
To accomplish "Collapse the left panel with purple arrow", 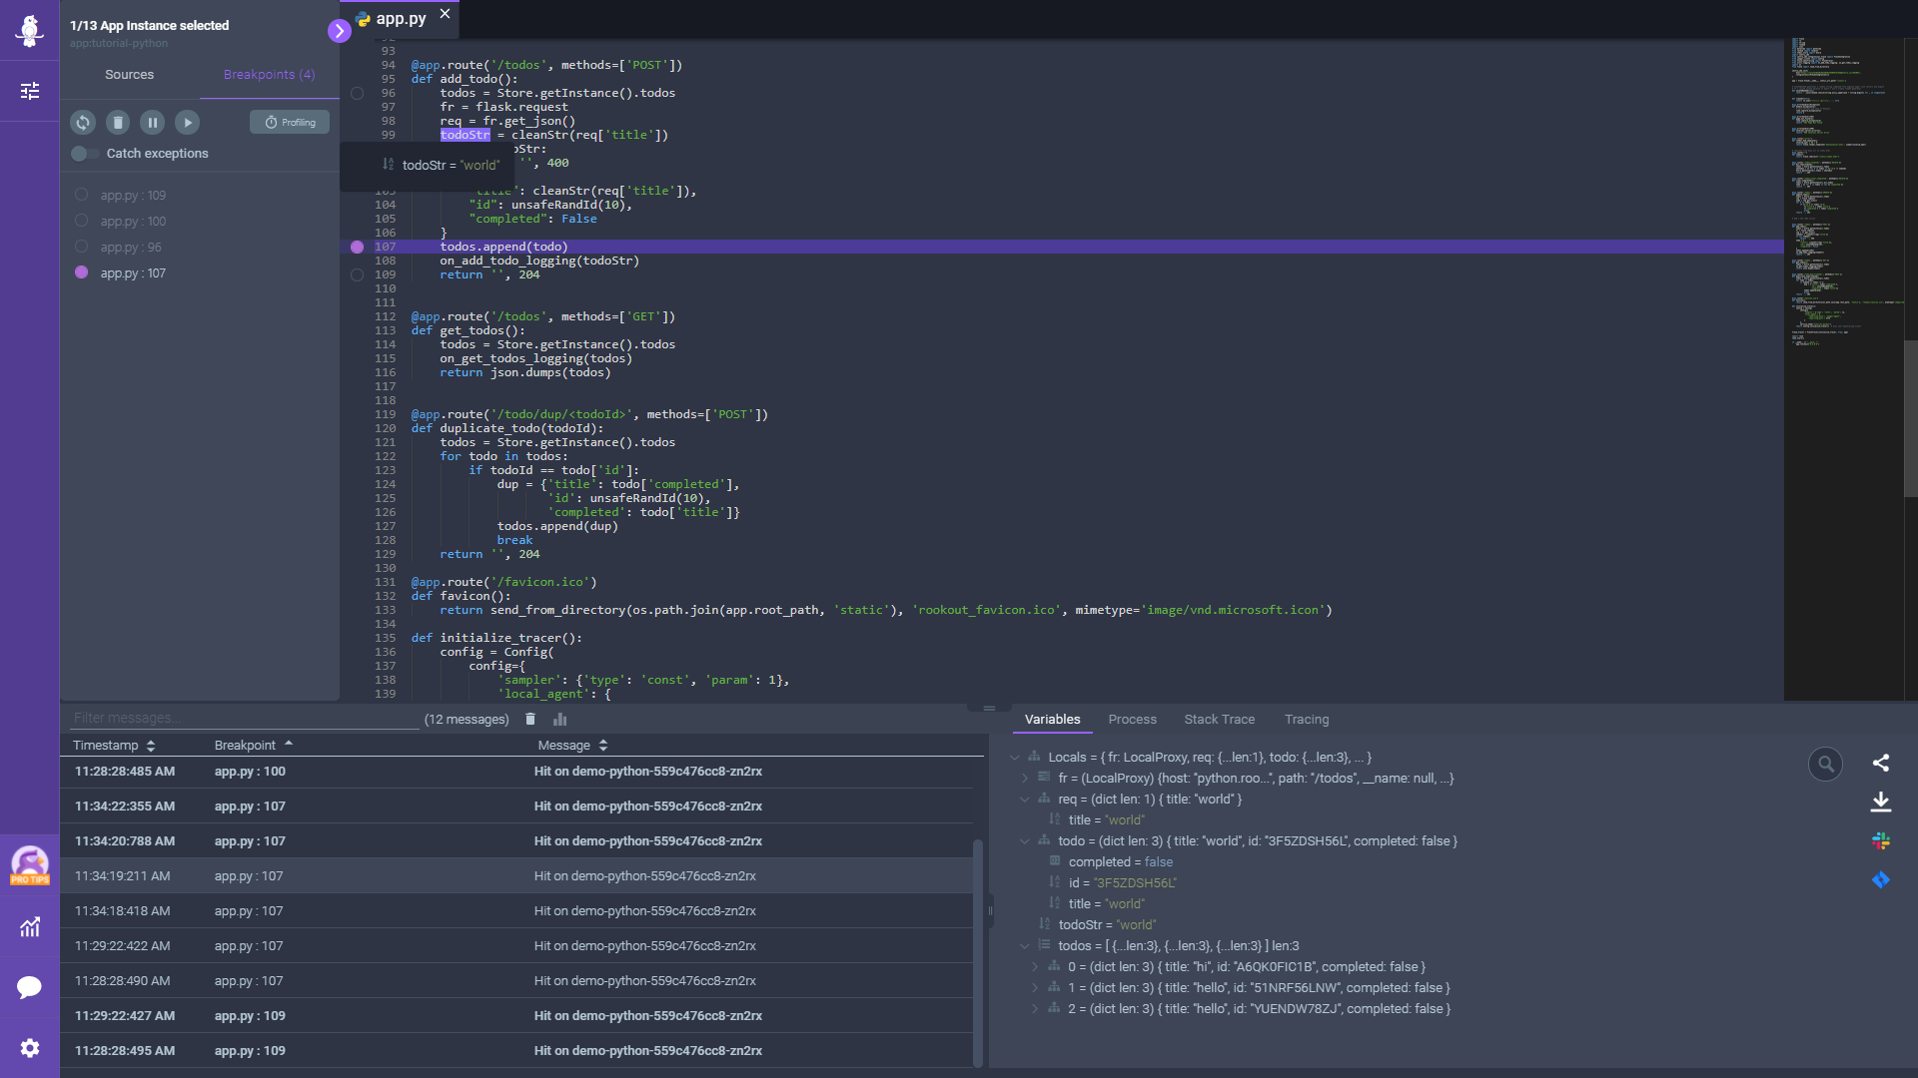I will pos(340,31).
